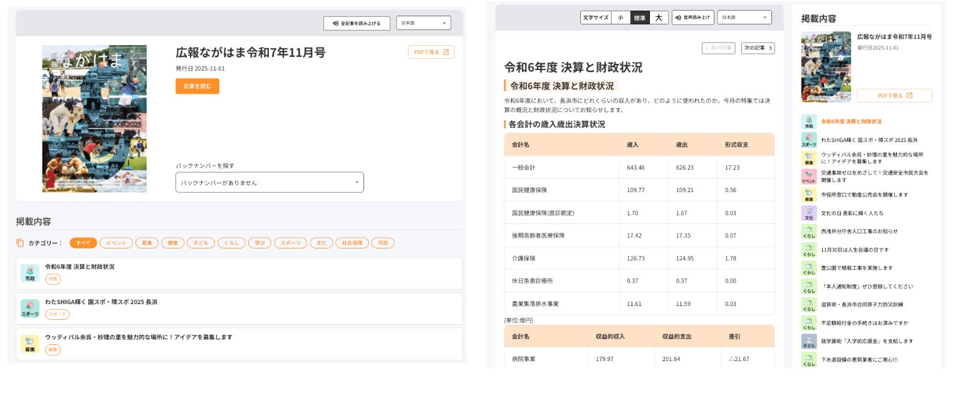Click the スポーツ icon in the left article list

[x=29, y=308]
